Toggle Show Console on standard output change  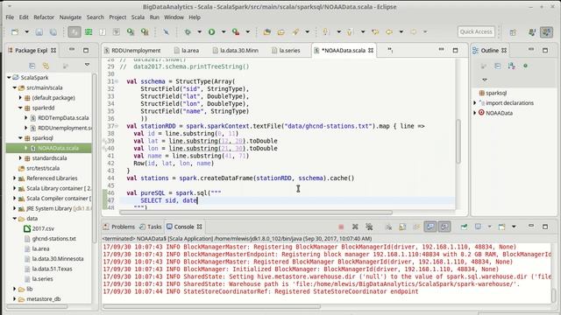point(430,227)
